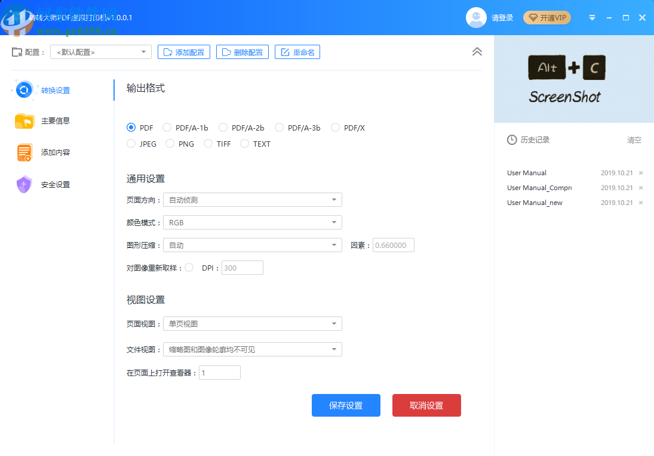Open the 添加内容 sidebar icon

pos(23,153)
